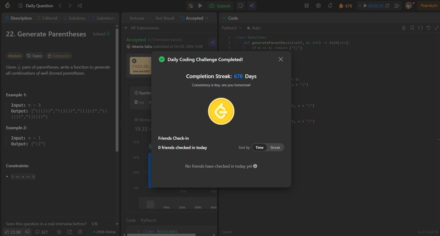Viewport: 440px width, 236px height.
Task: Like the problem with thumbs up
Action: pyautogui.click(x=13, y=232)
